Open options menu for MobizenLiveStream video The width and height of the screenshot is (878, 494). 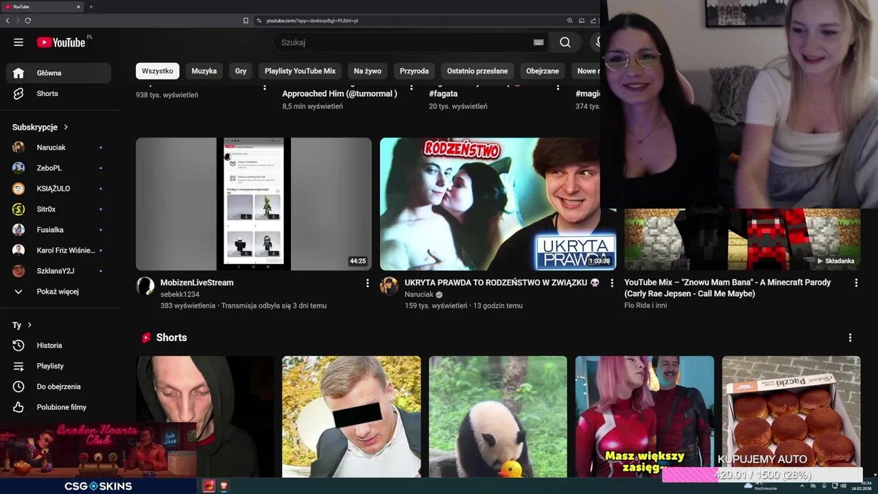(x=367, y=283)
